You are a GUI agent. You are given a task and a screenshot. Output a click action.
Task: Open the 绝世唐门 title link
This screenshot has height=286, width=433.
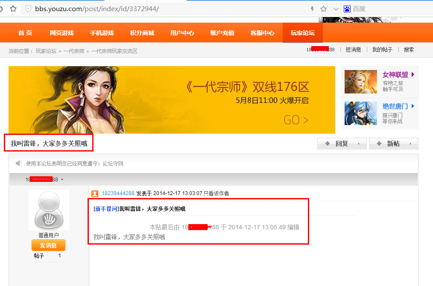click(395, 106)
